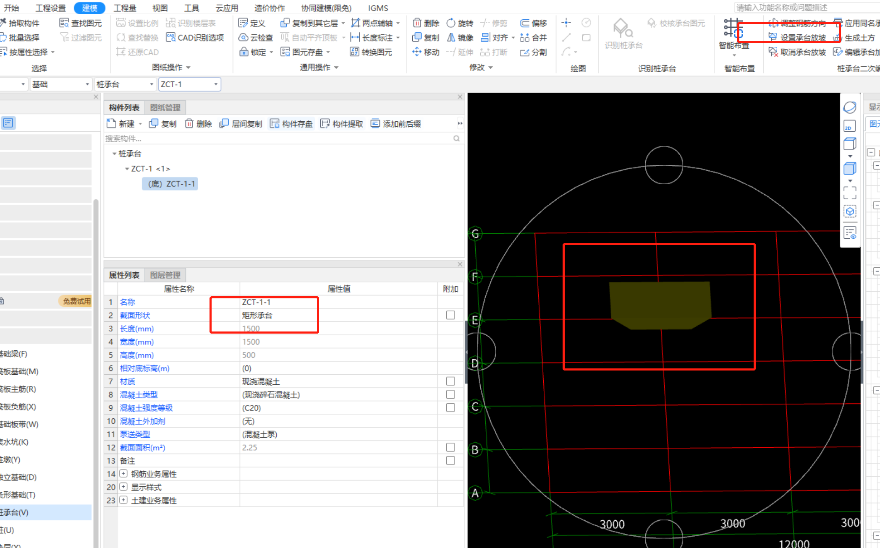Toggle checkbox for 混凝土类型 row
The image size is (880, 548).
point(451,394)
